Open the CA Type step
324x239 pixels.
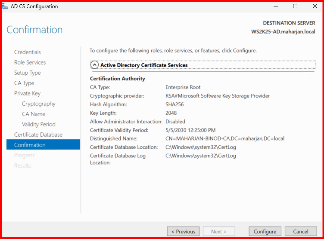tap(24, 83)
